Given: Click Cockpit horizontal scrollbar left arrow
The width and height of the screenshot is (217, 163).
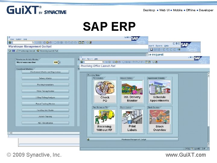Looking at the screenshot, I should 8,133.
